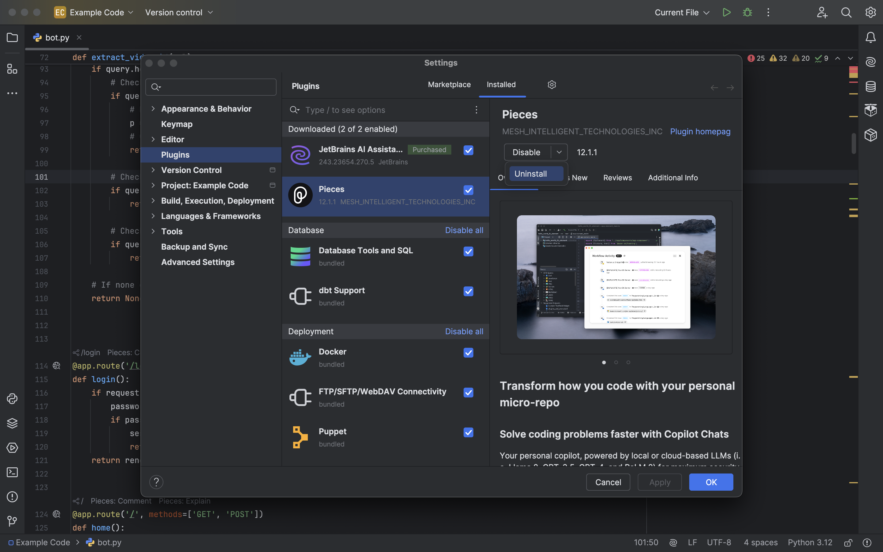Expand Languages & Frameworks node
Screen dimensions: 883x552
click(x=153, y=216)
